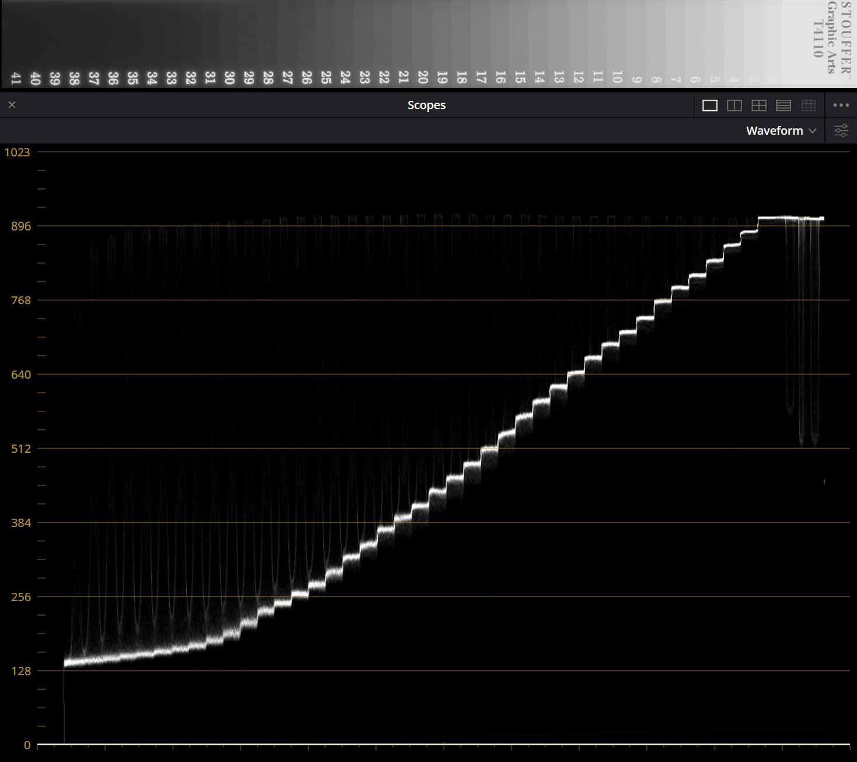Switch to two side-by-side scopes layout
Screen dimensions: 857x762
pyautogui.click(x=734, y=106)
